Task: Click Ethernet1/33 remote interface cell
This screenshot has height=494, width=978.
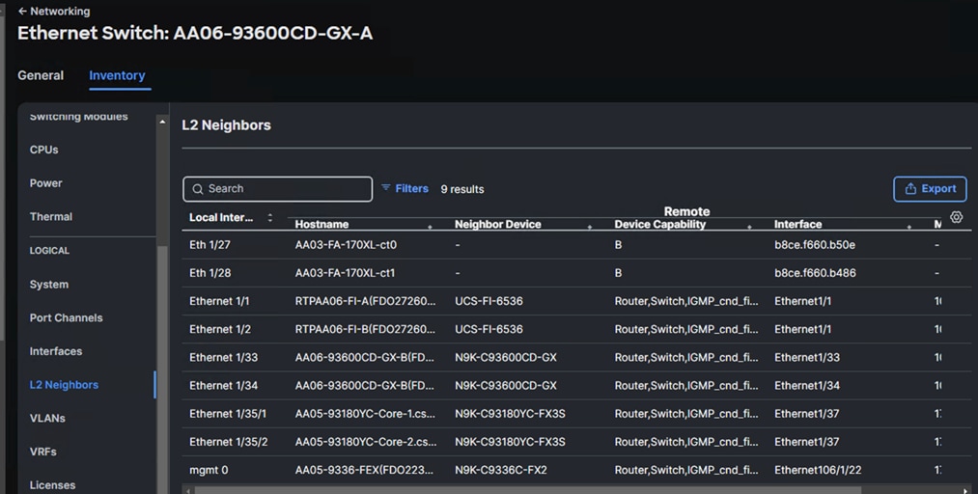Action: [x=807, y=357]
